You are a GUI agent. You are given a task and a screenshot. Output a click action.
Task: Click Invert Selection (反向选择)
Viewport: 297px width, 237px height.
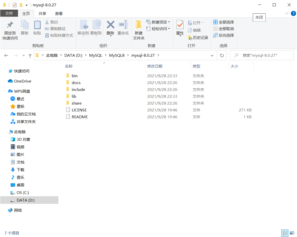click(x=224, y=35)
